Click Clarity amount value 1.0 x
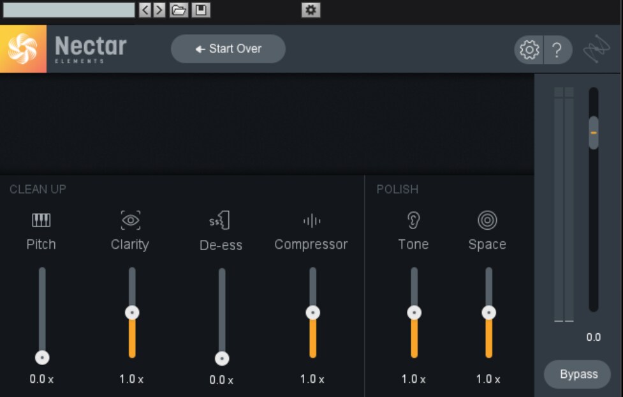Screen dimensions: 623x397 coord(131,379)
